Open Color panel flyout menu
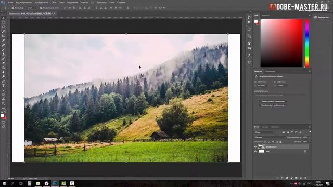Screen dimensions: 333x187 coord(310,15)
